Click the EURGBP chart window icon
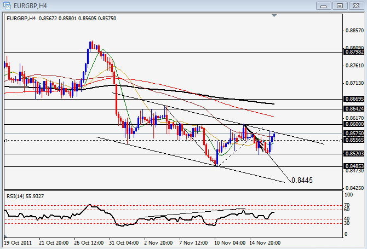367x249 pixels. point(7,5)
